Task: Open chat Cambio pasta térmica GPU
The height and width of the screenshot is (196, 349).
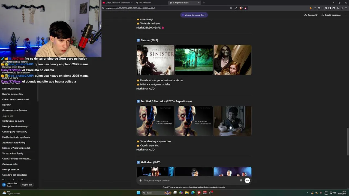Action: [x=15, y=132]
